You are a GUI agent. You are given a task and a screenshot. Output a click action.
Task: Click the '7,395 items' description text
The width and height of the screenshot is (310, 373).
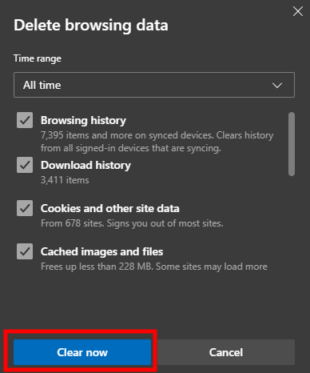[x=157, y=142]
